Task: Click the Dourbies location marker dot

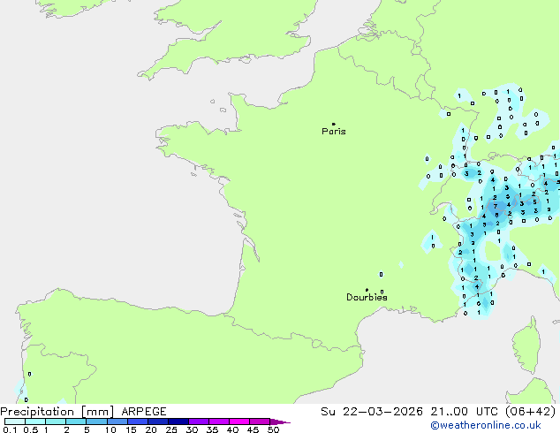Action: coord(367,290)
